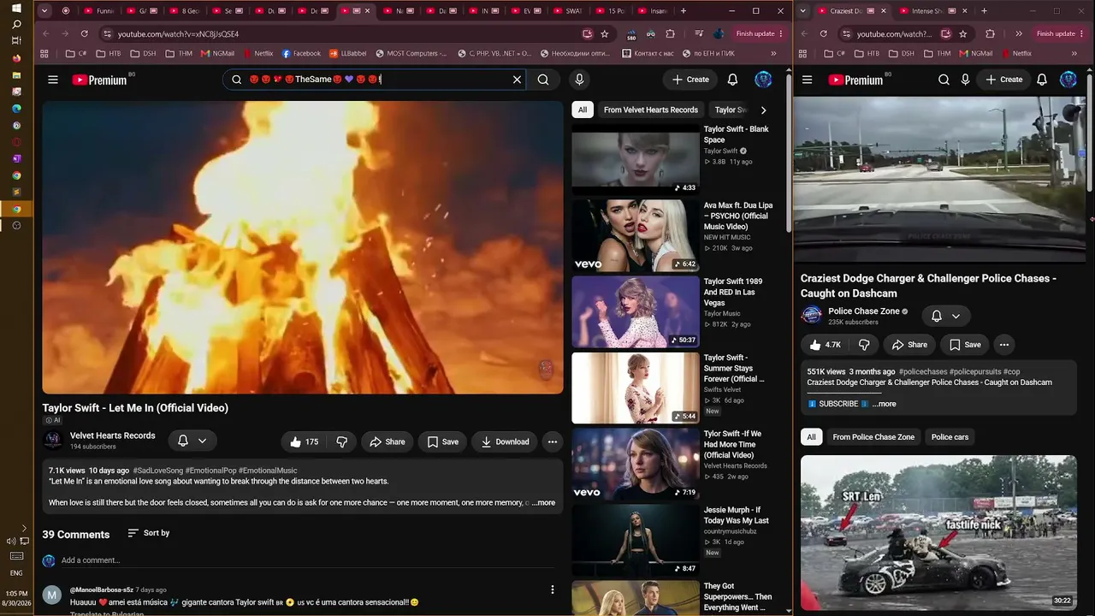1095x616 pixels.
Task: Open YouTube guide menu in left window
Action: click(x=53, y=80)
